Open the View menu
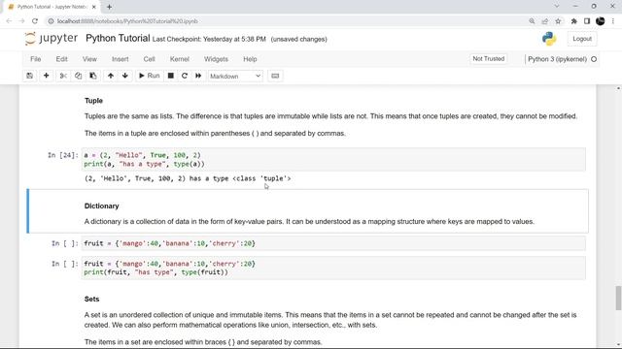This screenshot has height=349, width=622. [89, 59]
